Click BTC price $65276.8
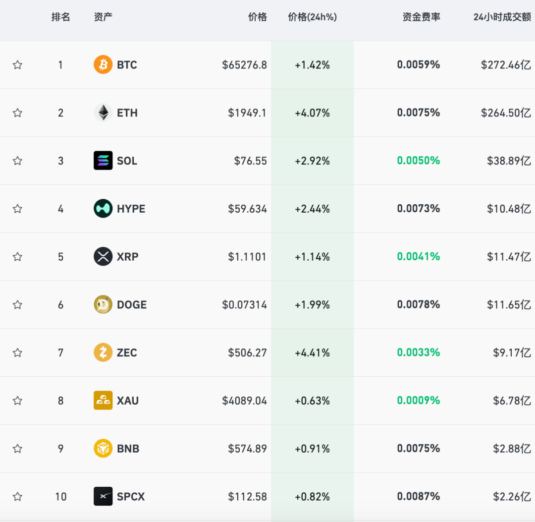The height and width of the screenshot is (522, 535). pos(244,65)
